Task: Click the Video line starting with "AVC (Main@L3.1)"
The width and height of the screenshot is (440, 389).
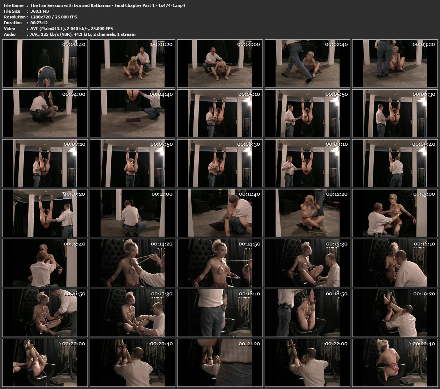Action: pos(72,29)
